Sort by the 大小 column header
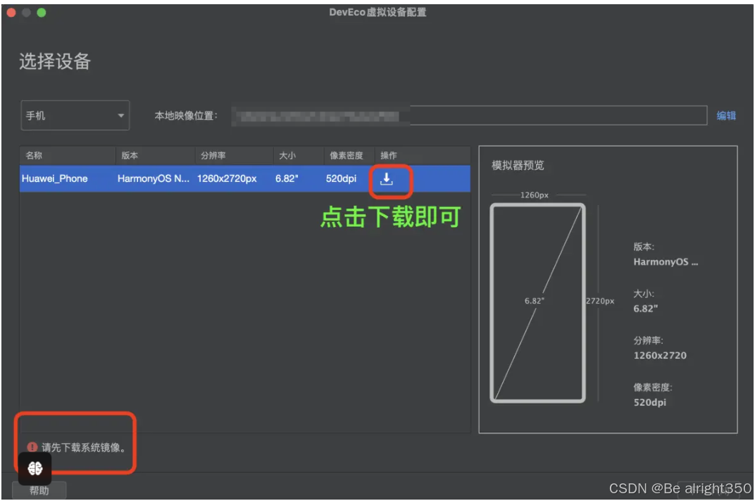 coord(299,156)
